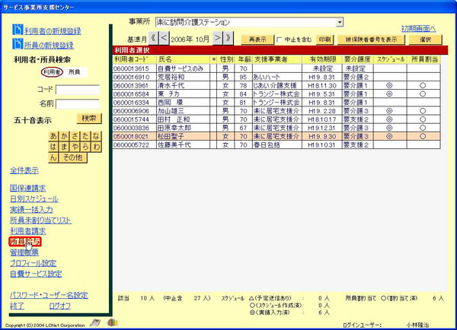Go to previous month arrow button

(x=164, y=39)
